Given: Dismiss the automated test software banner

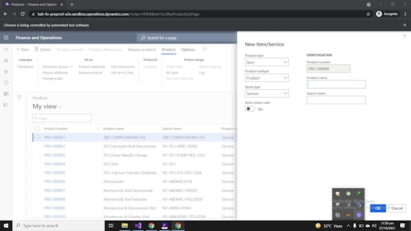Looking at the screenshot, I should coord(405,25).
